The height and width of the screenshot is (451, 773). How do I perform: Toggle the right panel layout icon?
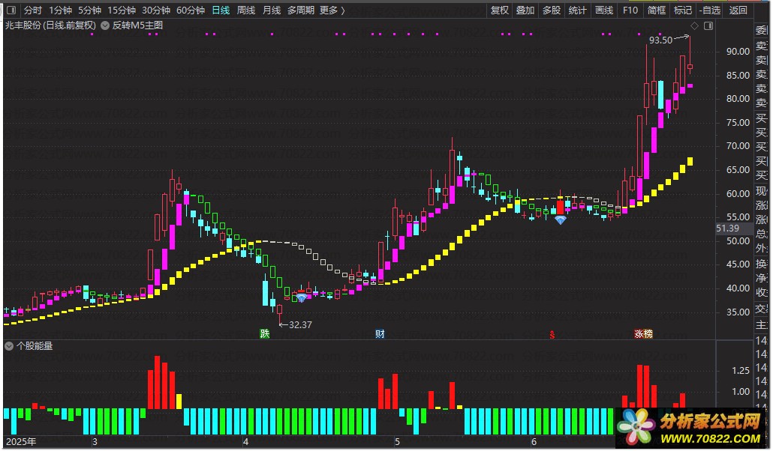coord(708,25)
